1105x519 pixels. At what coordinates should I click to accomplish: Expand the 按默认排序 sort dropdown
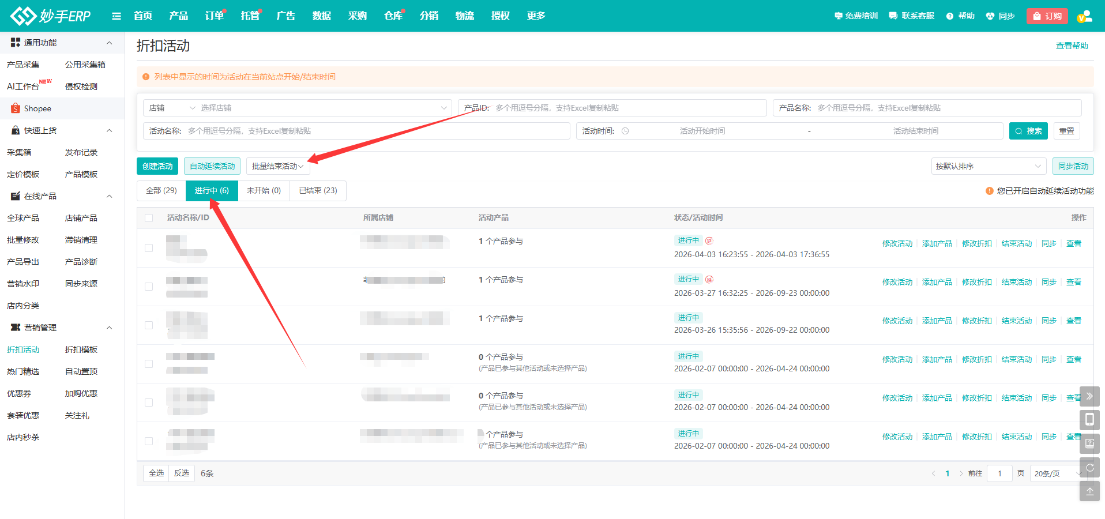click(988, 166)
